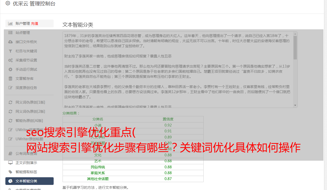Click the gears icon for 采集细节设置
This screenshot has height=190, width=327.
click(10, 60)
